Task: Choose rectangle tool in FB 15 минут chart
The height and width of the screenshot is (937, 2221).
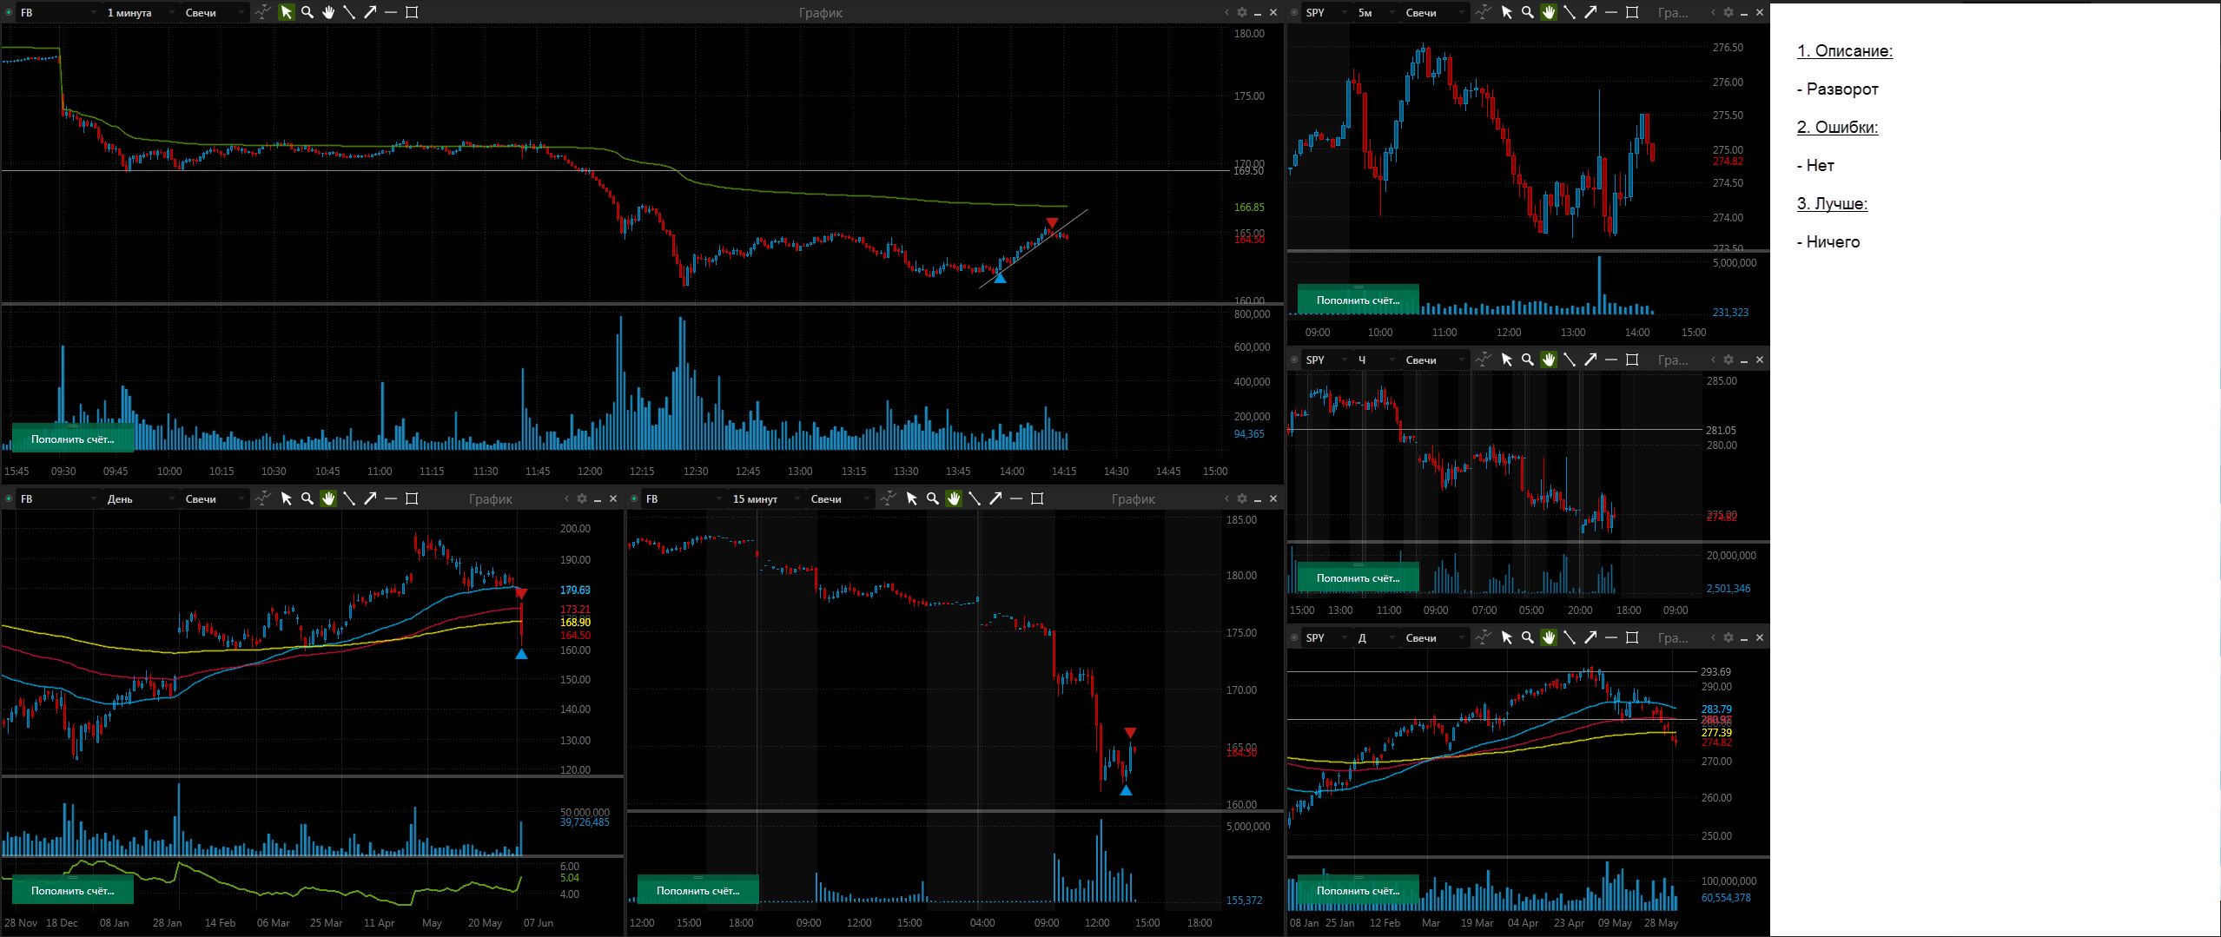Action: click(1037, 498)
